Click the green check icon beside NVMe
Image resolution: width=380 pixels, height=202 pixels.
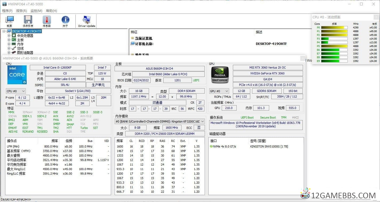point(211,146)
